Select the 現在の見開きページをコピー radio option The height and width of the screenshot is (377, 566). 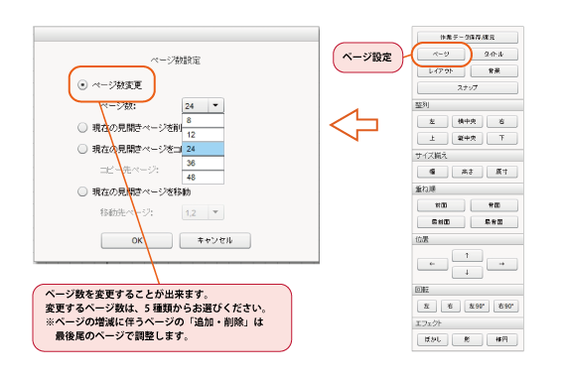82,149
